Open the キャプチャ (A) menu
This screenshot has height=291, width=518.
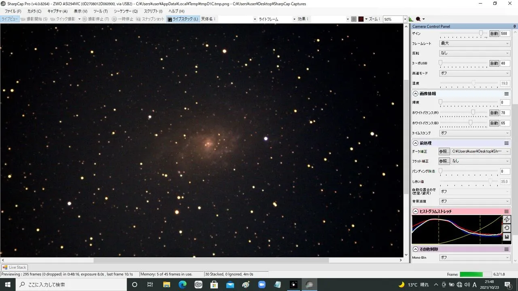click(57, 11)
